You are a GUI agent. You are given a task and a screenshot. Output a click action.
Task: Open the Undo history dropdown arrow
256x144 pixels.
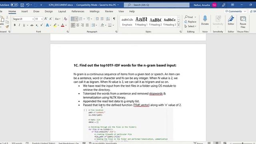[x=31, y=5]
